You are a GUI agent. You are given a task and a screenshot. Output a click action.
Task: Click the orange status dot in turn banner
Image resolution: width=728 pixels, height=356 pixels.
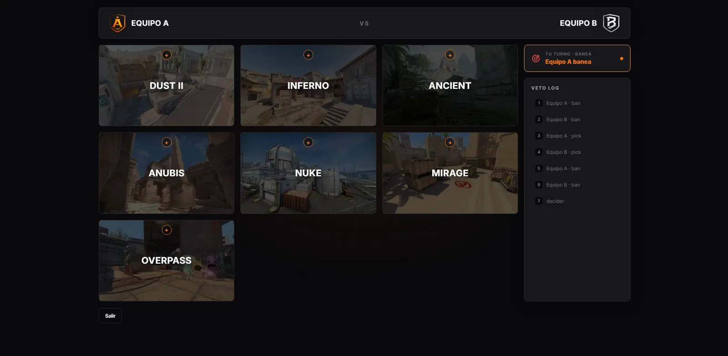(x=622, y=58)
